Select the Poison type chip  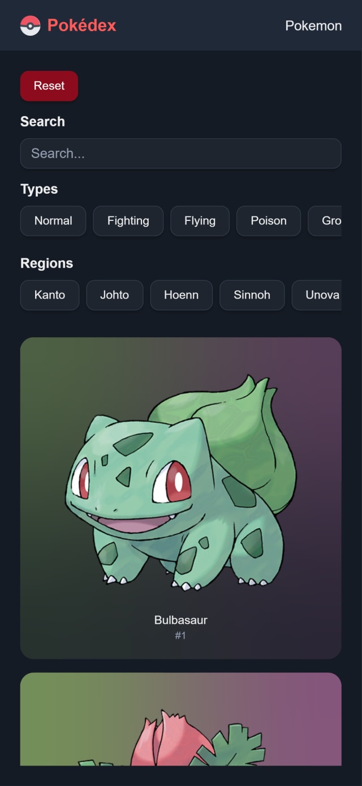pos(269,221)
